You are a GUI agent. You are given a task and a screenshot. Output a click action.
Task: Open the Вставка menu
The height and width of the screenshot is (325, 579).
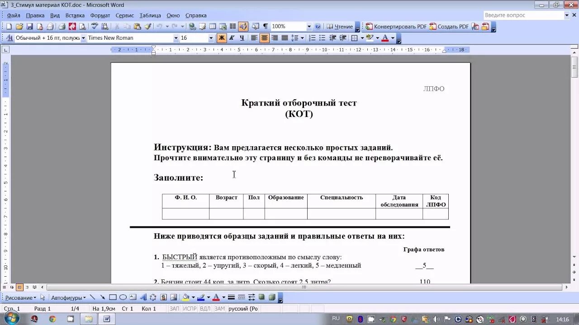click(75, 15)
